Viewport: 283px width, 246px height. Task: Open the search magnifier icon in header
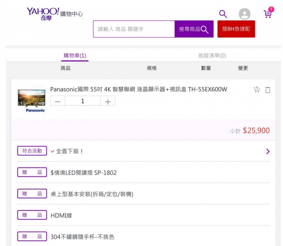(223, 14)
